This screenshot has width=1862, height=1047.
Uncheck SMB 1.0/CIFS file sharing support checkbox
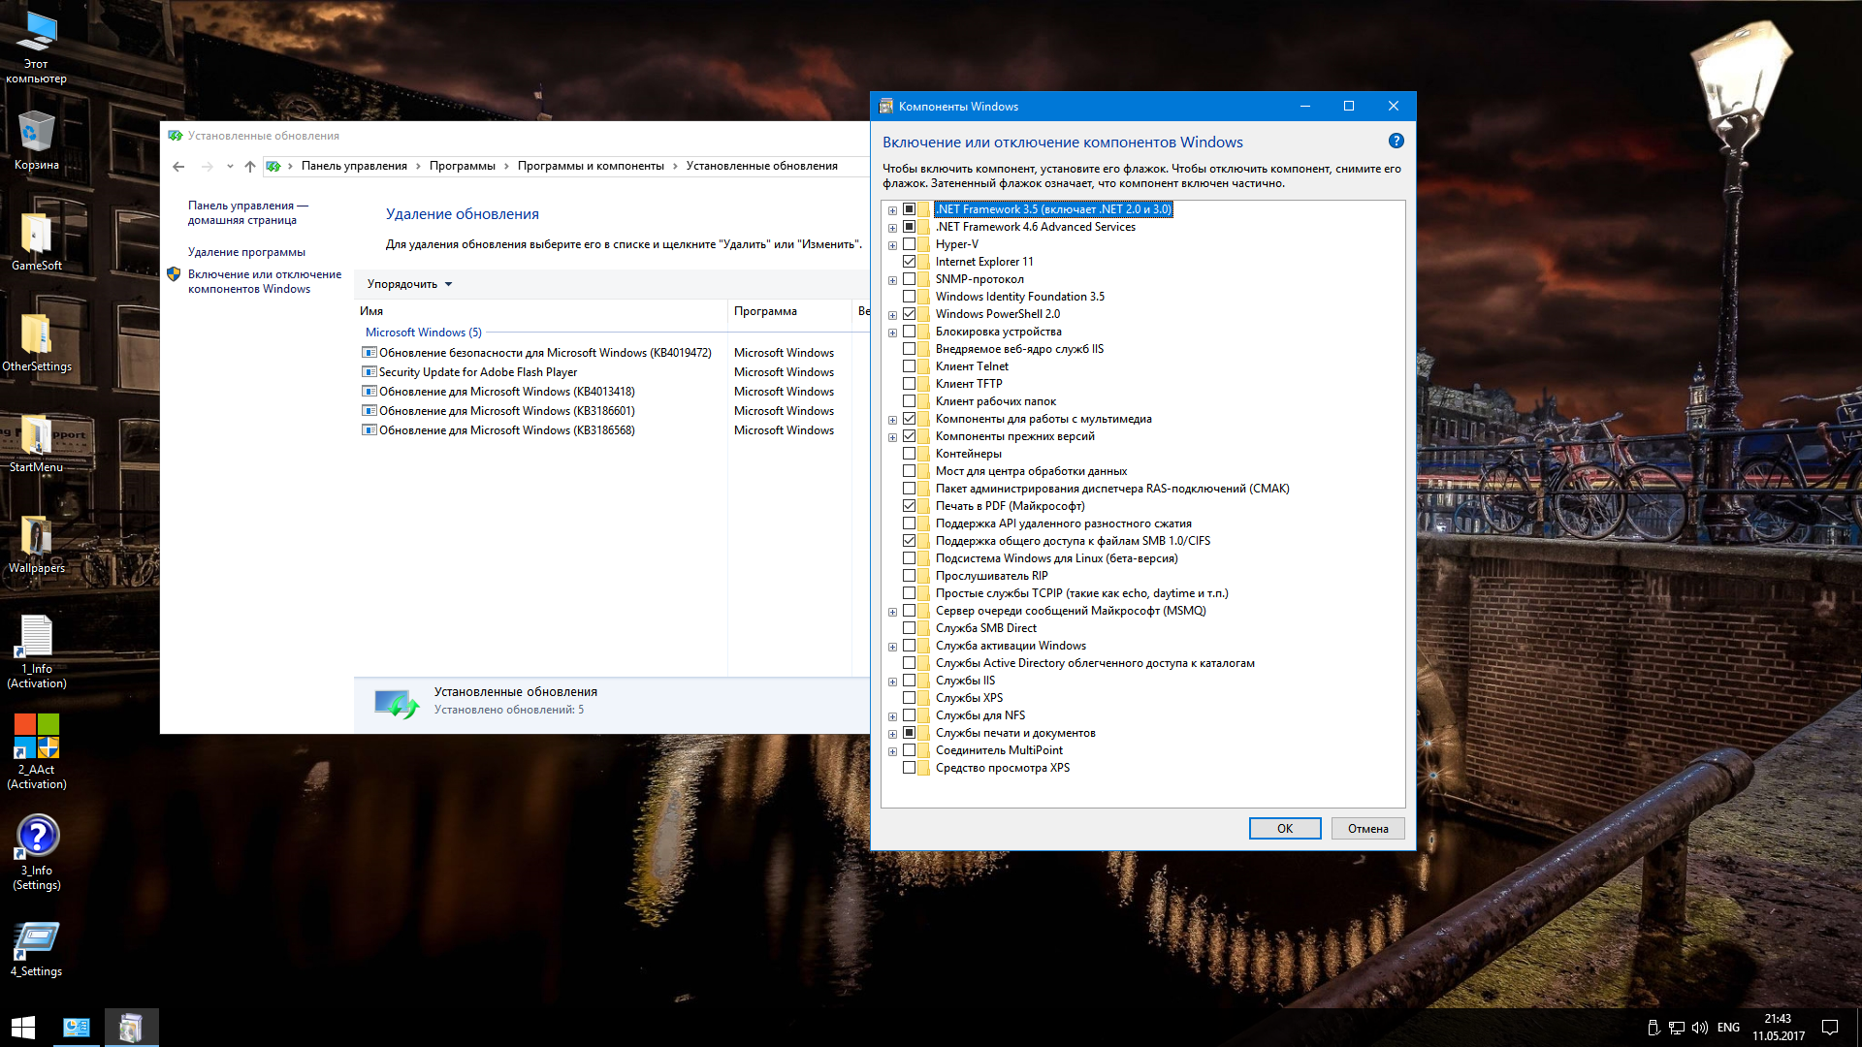[910, 541]
